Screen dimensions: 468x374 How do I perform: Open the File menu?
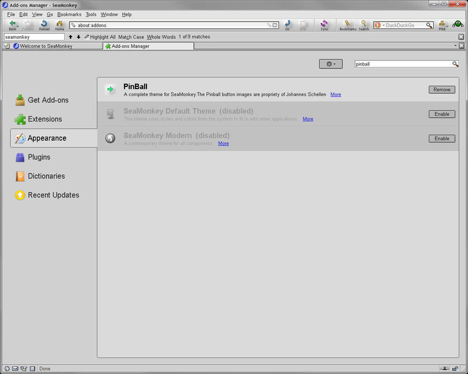click(x=11, y=14)
